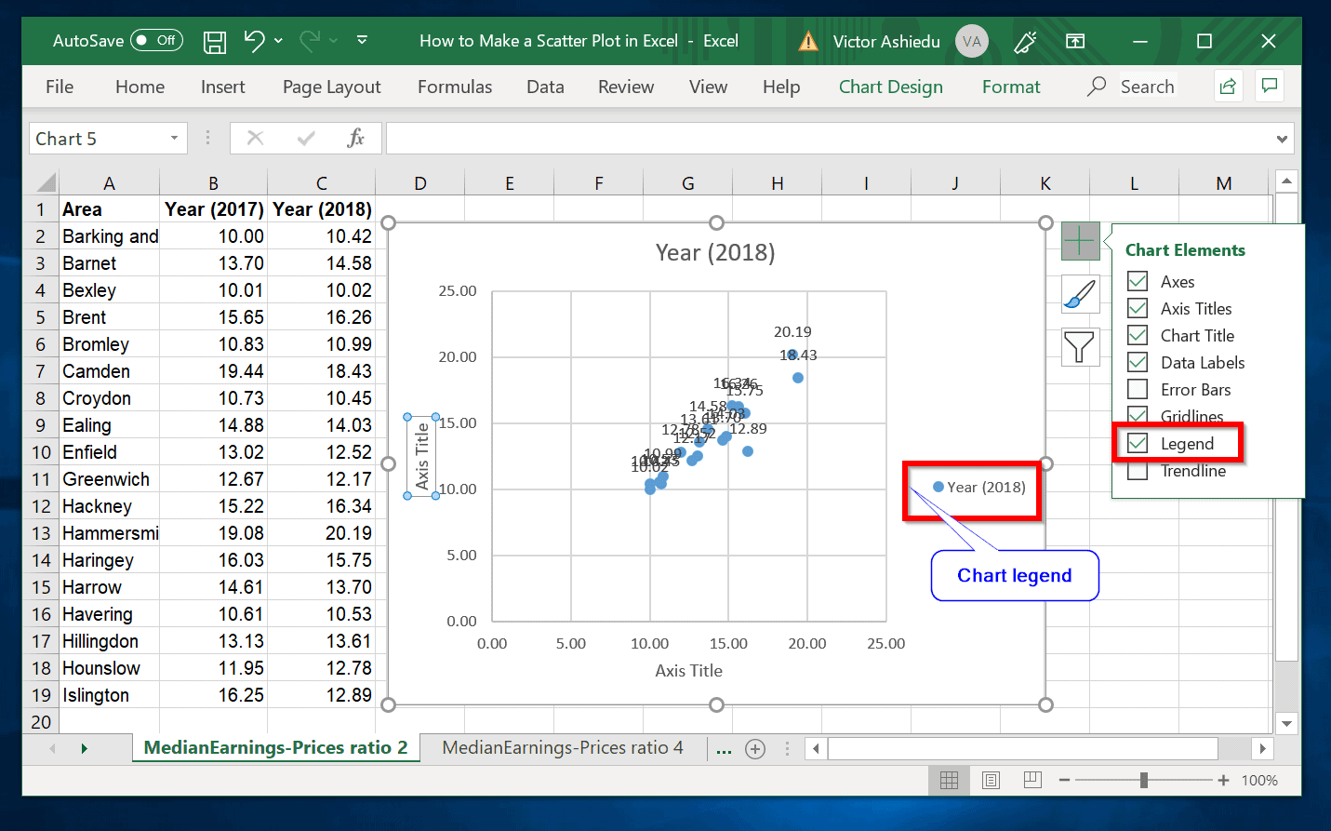
Task: Click the Save icon on Quick Access Toolbar
Action: point(215,41)
